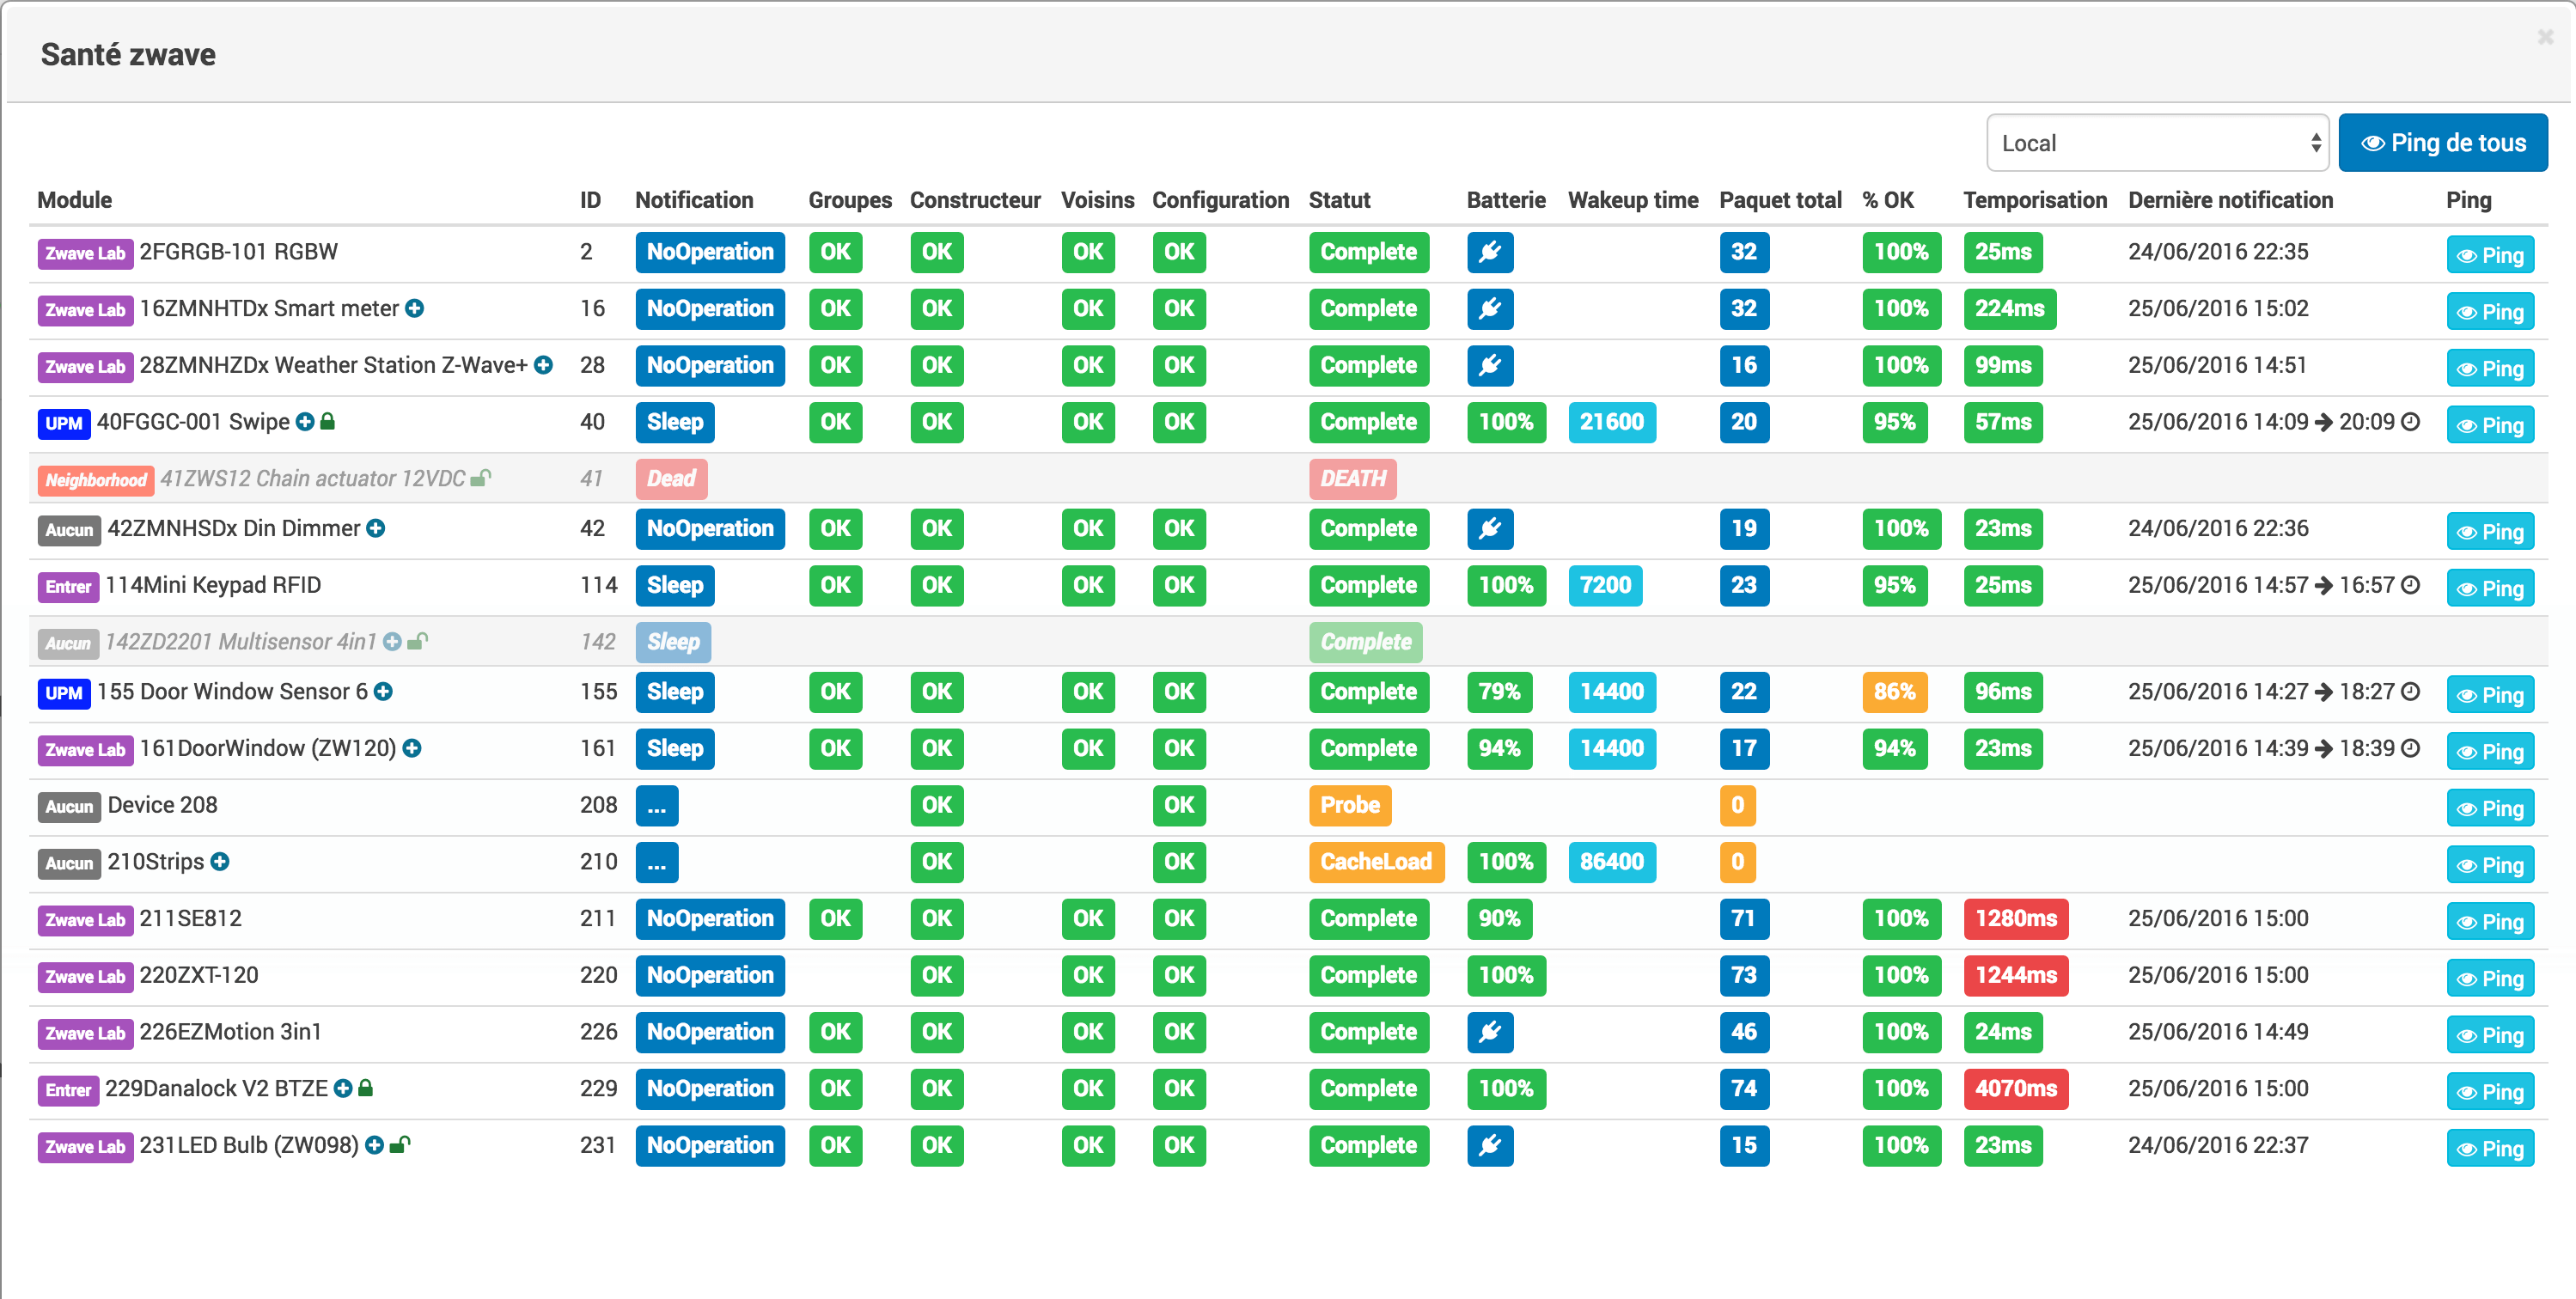
Task: Click the clock icon after 20:09 wakeup time
Action: (x=2410, y=422)
